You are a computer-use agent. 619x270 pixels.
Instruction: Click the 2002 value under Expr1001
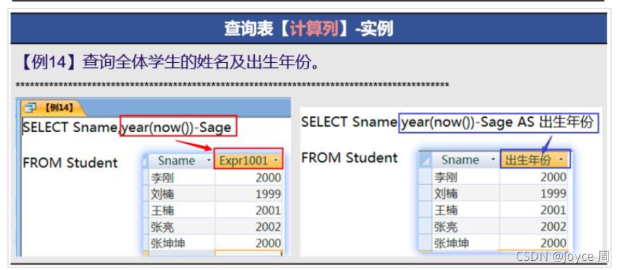coord(249,227)
